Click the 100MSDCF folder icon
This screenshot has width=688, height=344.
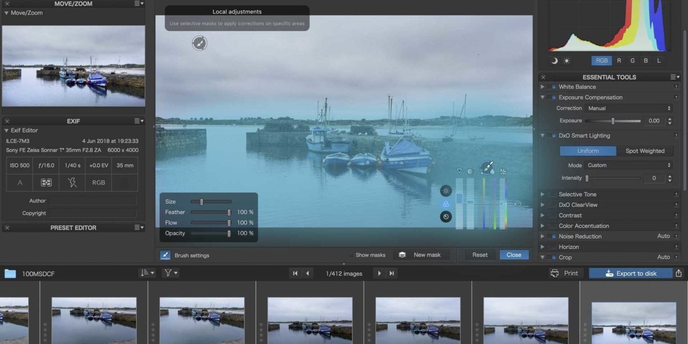10,274
